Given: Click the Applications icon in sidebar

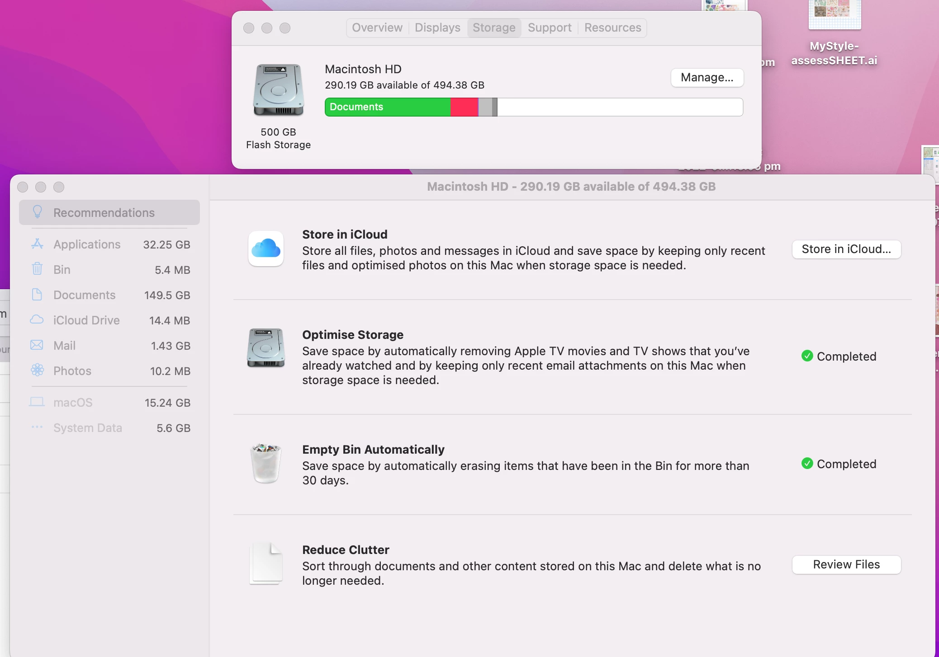Looking at the screenshot, I should pos(37,244).
